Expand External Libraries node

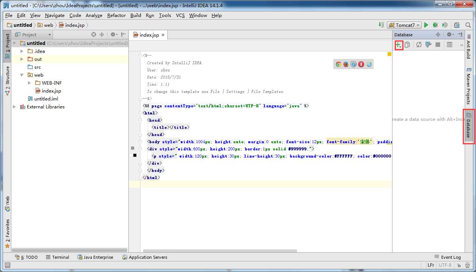pyautogui.click(x=14, y=107)
